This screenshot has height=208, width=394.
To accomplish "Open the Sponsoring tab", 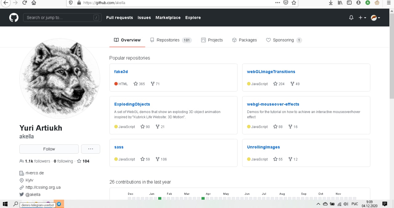I will [284, 40].
